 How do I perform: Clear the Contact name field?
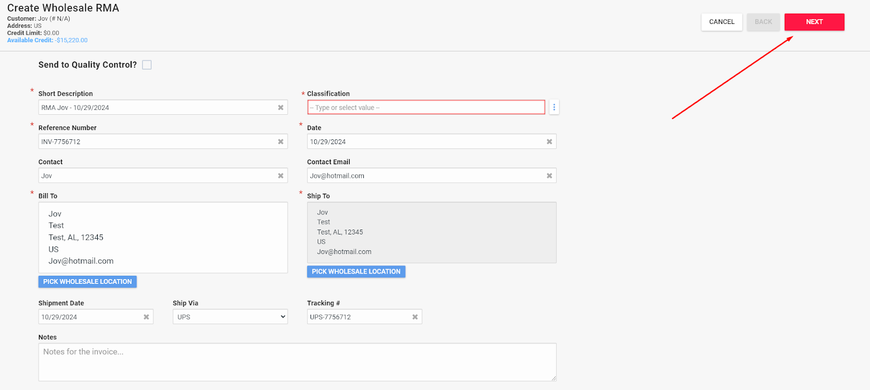(x=281, y=176)
